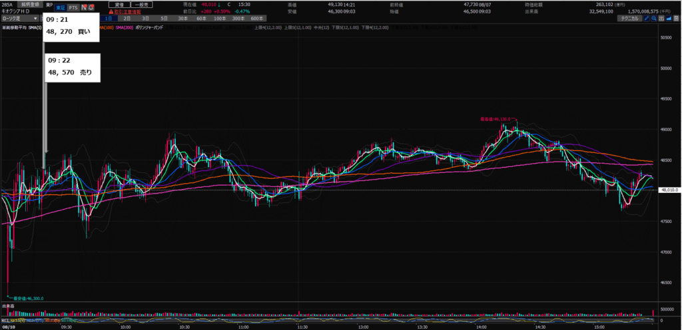Click the 単純移動平均 legend label

pos(15,27)
